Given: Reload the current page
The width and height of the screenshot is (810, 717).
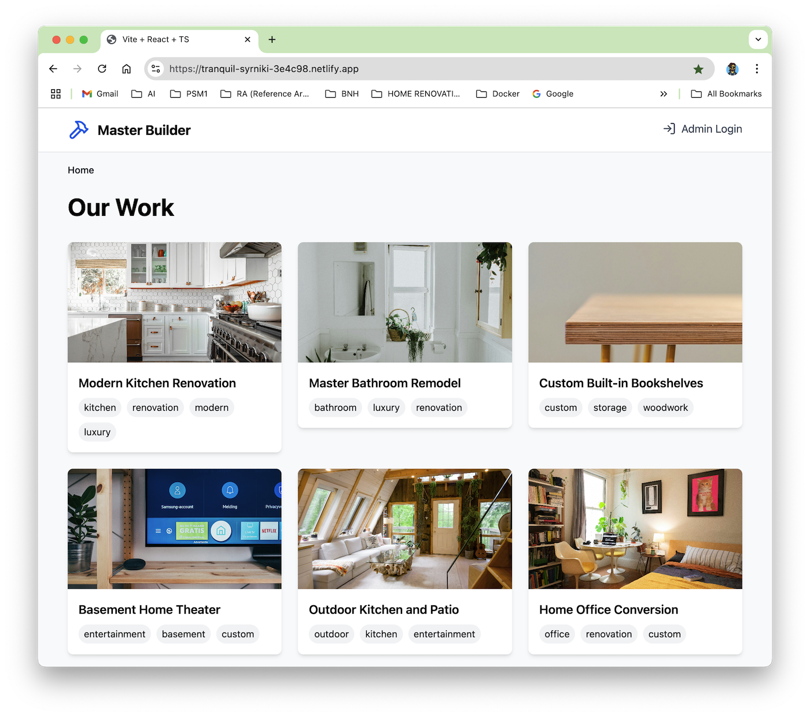Looking at the screenshot, I should click(x=102, y=68).
